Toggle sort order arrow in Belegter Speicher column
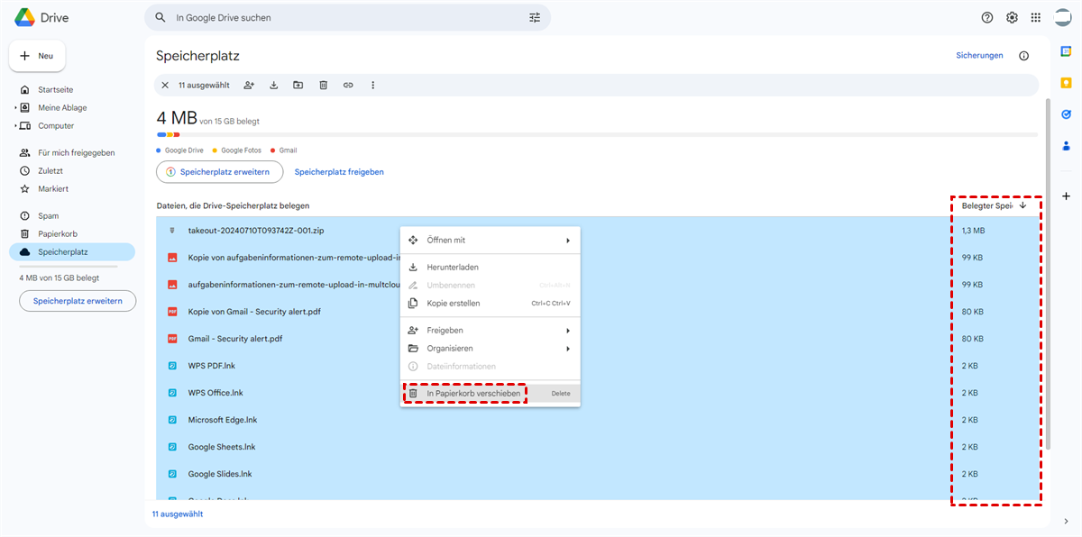1082x537 pixels. [x=1022, y=205]
